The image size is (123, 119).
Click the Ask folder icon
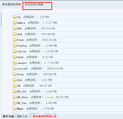tap(15, 34)
